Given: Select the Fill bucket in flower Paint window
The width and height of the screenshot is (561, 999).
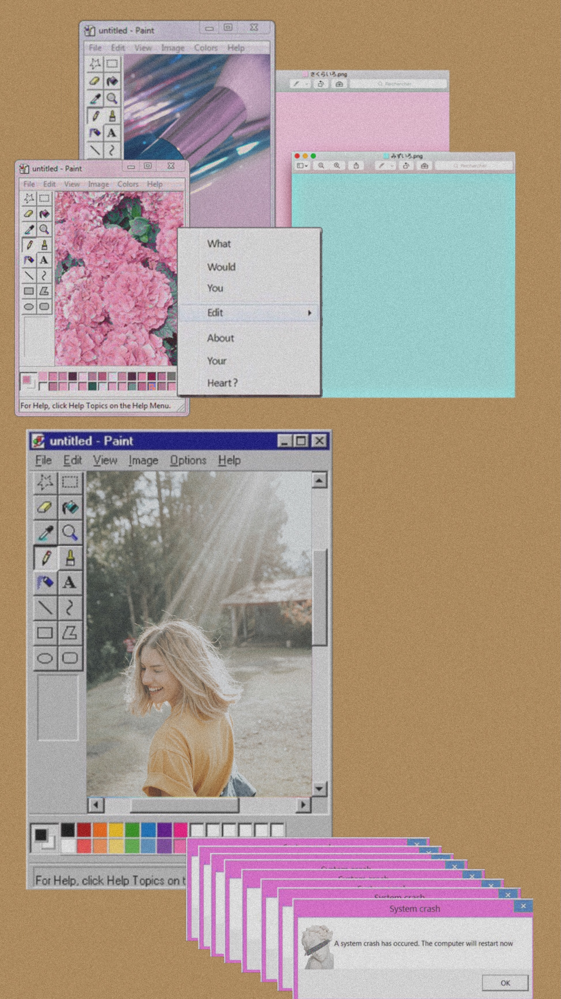Looking at the screenshot, I should (44, 214).
